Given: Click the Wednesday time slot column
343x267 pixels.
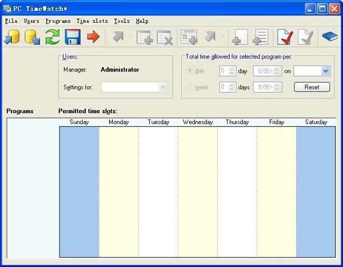Looking at the screenshot, I should click(x=198, y=192).
